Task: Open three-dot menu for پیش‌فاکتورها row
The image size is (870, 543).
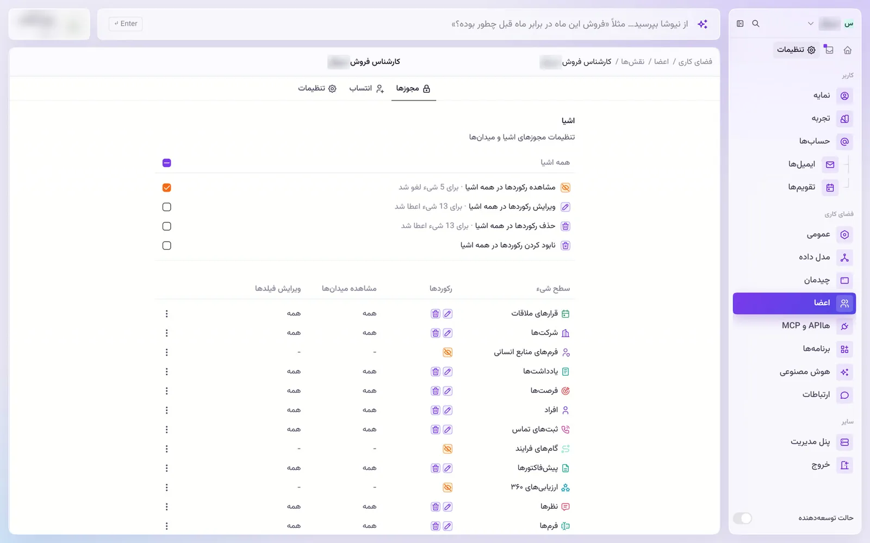Action: pyautogui.click(x=167, y=468)
